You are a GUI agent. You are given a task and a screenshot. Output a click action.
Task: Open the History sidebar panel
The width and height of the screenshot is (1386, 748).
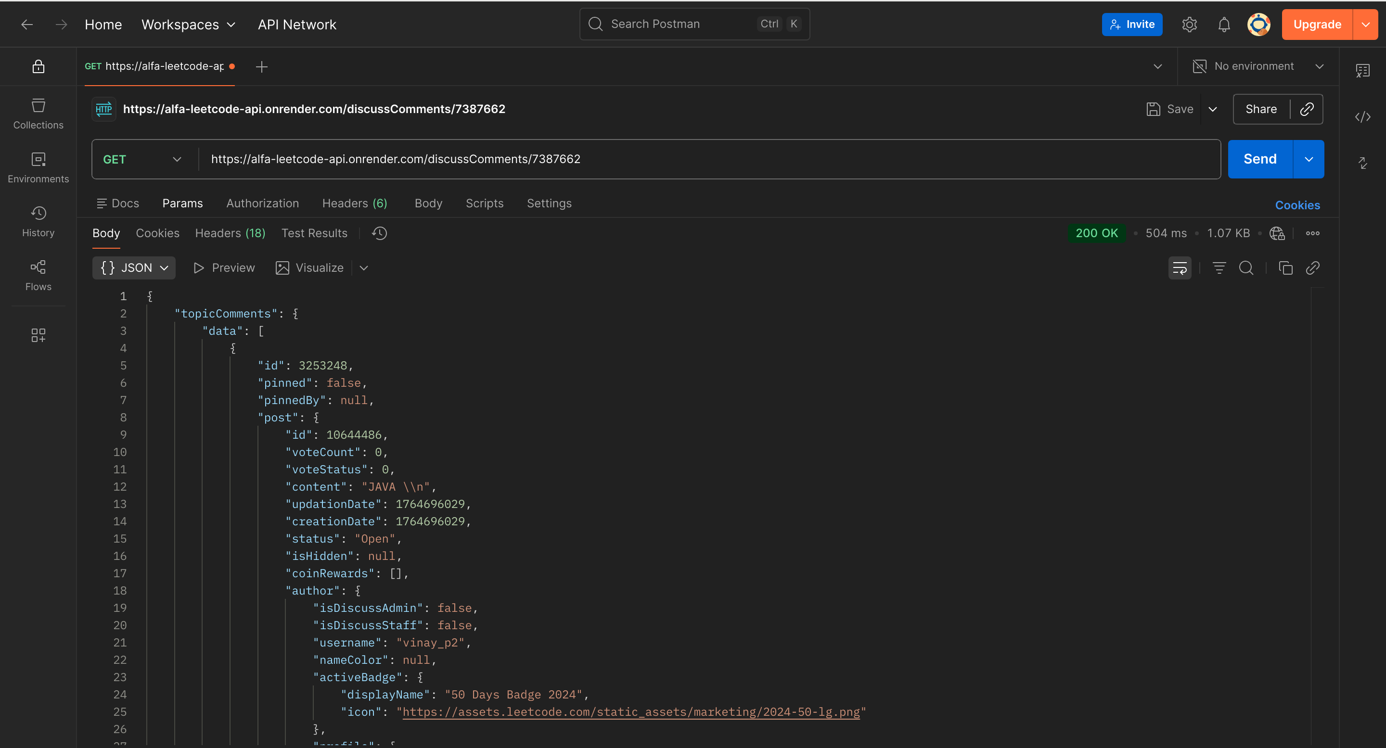[38, 221]
